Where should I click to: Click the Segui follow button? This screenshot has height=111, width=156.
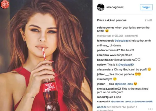[x=146, y=7]
